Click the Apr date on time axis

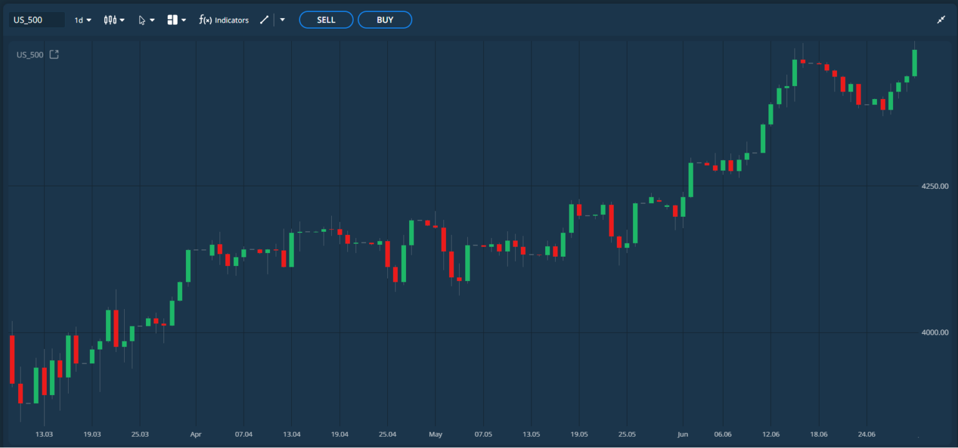coord(196,434)
